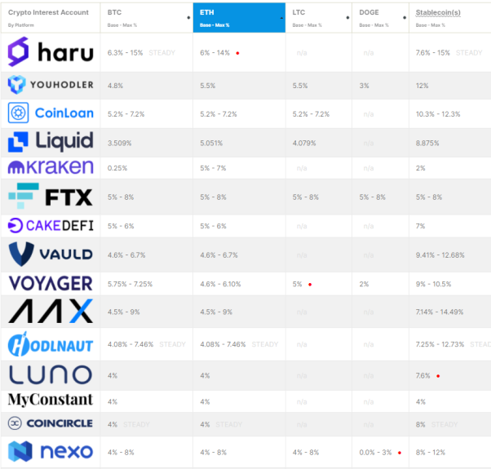This screenshot has width=491, height=469.
Task: Click Nexo LTC rate 4% - 8%
Action: [x=306, y=453]
